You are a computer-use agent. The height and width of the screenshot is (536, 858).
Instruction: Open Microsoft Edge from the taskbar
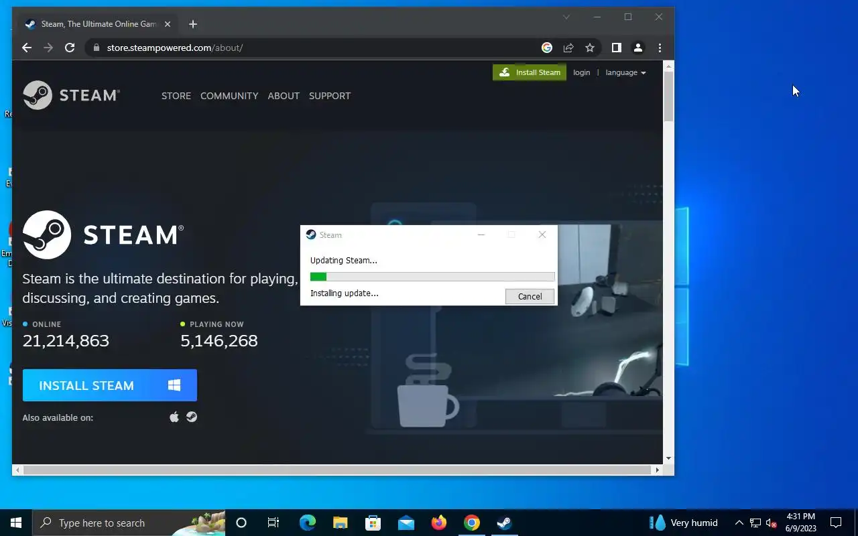[x=307, y=523]
